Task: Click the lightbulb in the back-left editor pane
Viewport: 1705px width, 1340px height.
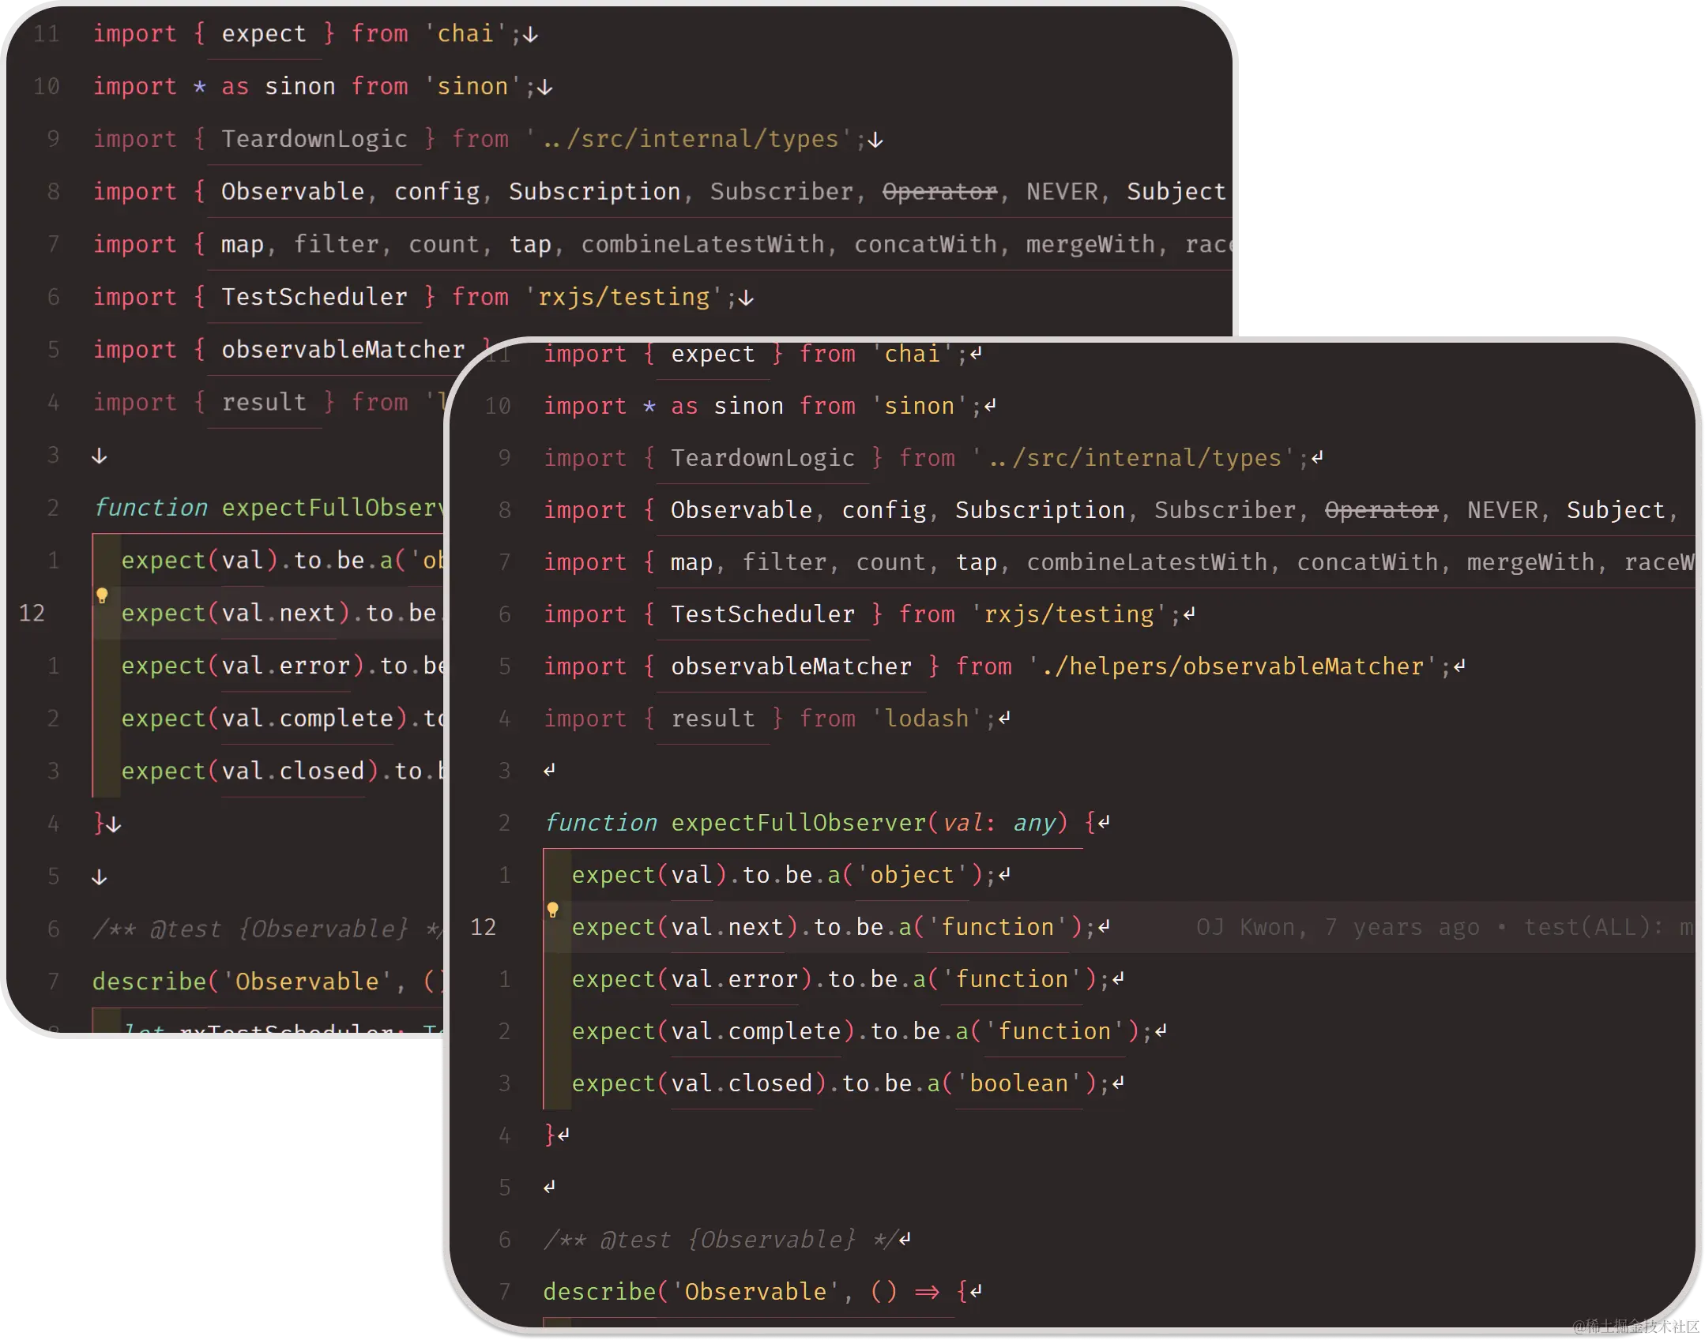Action: pos(102,596)
